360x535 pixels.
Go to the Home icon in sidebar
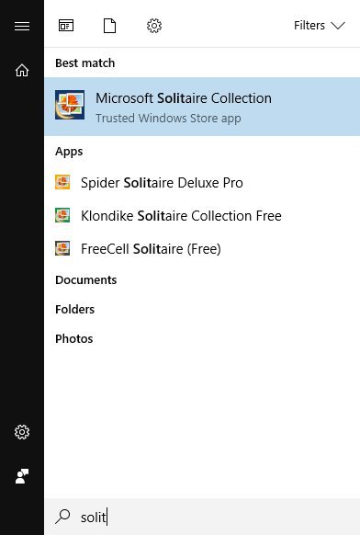coord(22,70)
